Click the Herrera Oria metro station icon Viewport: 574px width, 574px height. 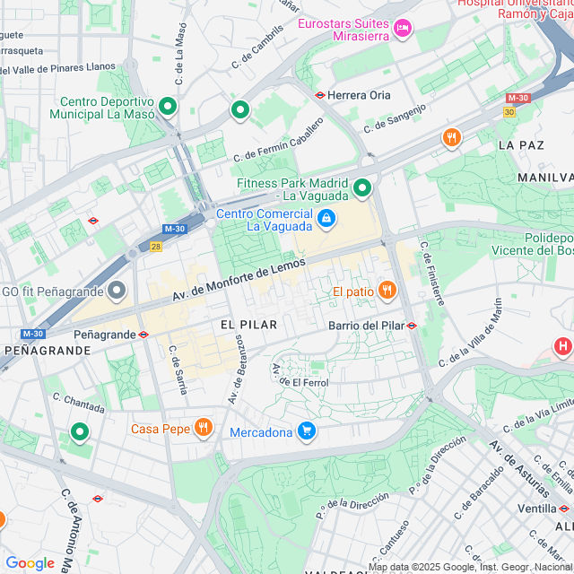click(x=320, y=96)
